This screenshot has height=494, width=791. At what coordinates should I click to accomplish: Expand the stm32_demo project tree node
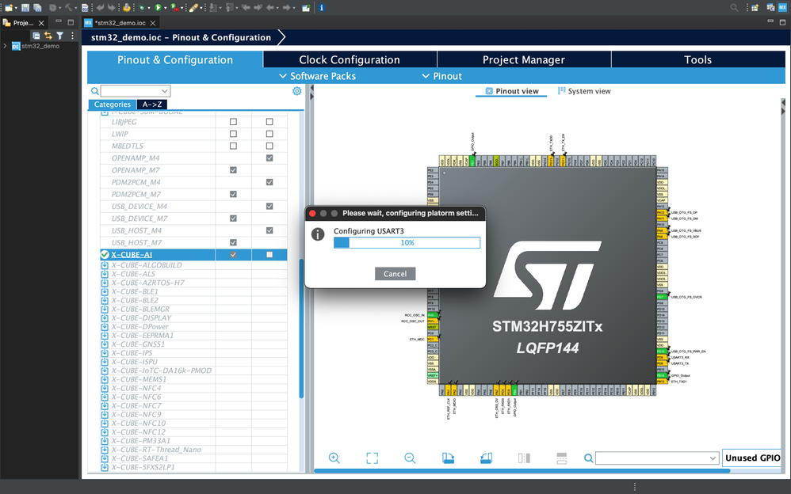pyautogui.click(x=5, y=46)
